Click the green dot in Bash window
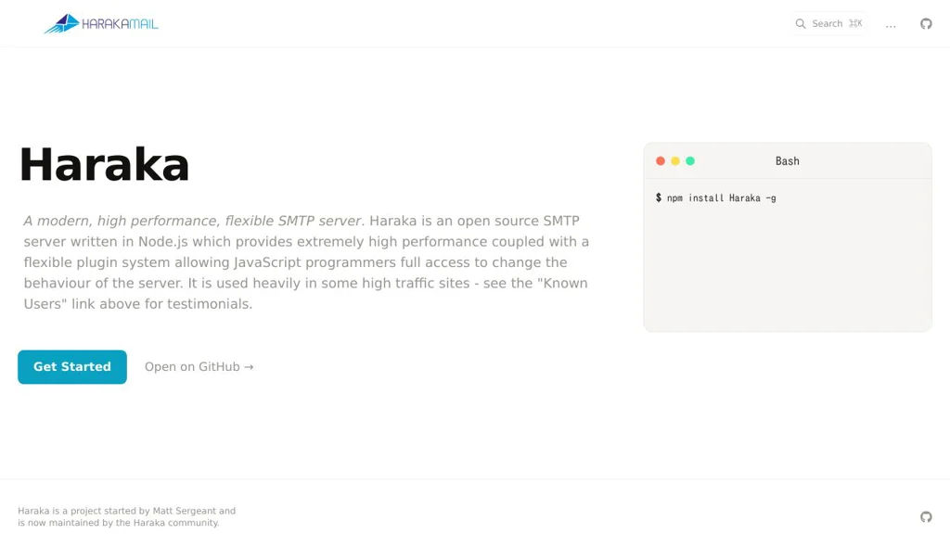Image resolution: width=950 pixels, height=534 pixels. [690, 161]
